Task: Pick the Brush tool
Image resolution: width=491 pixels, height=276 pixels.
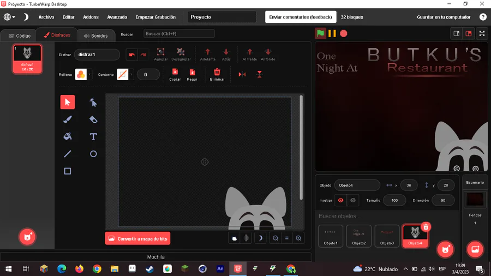Action: [67, 119]
